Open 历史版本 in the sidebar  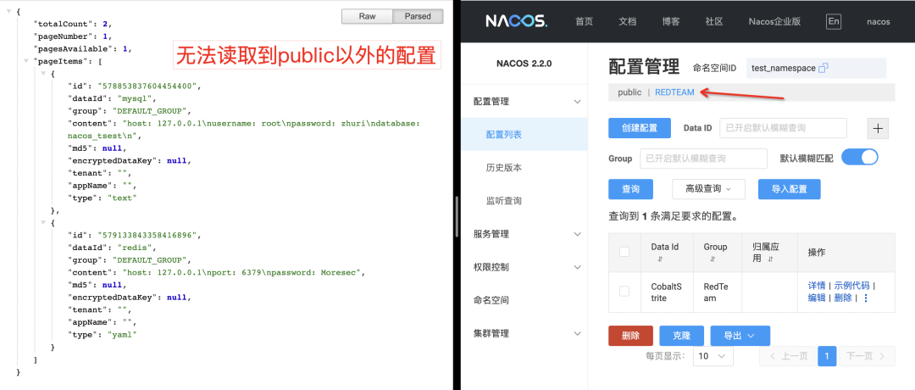click(503, 168)
